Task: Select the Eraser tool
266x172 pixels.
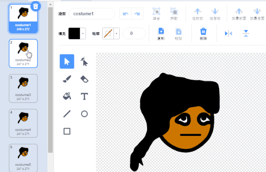Action: click(x=84, y=79)
